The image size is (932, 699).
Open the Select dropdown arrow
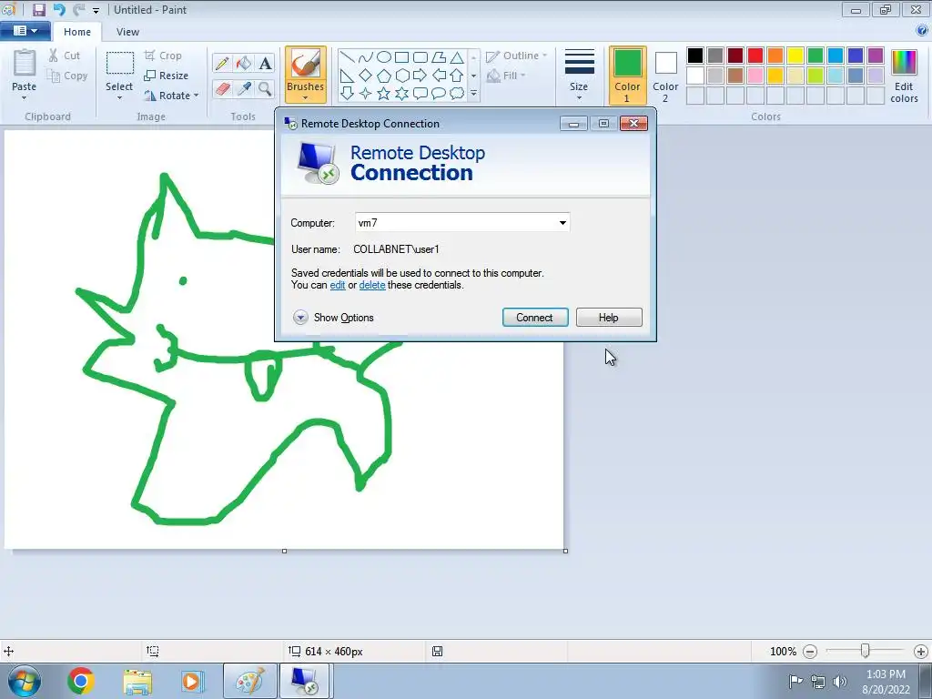click(x=119, y=98)
